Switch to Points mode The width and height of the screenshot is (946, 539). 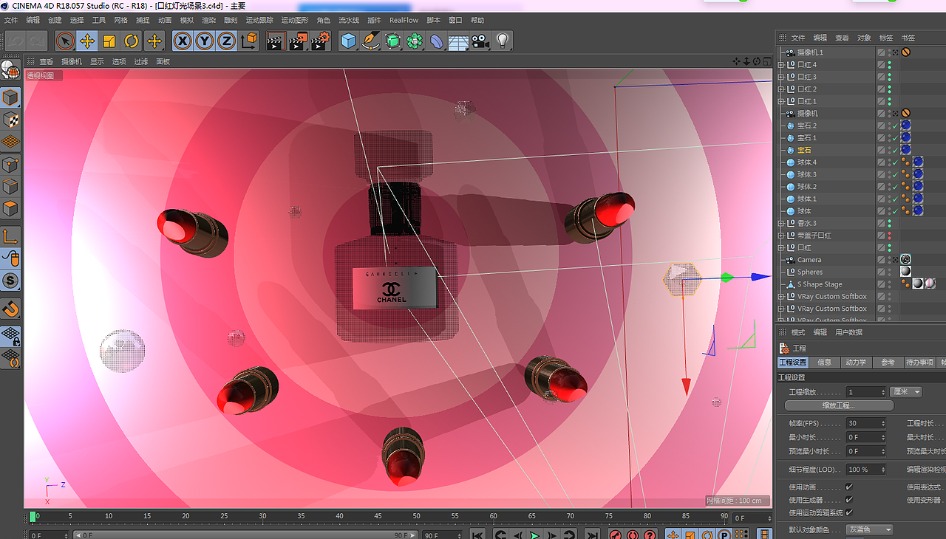(10, 164)
